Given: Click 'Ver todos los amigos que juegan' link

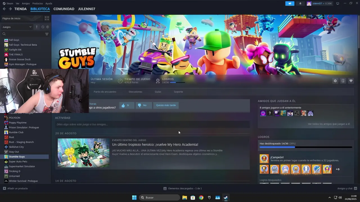Looking at the screenshot, I should (329, 124).
